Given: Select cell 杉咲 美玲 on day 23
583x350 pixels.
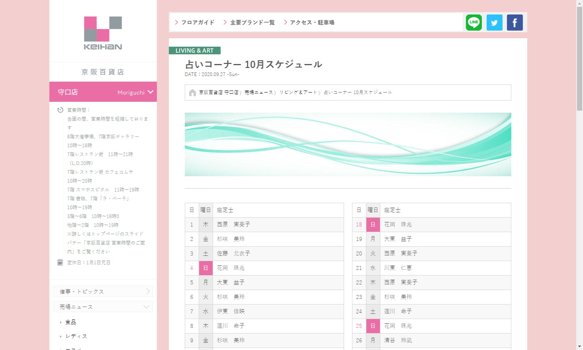Looking at the screenshot, I should coord(446,297).
